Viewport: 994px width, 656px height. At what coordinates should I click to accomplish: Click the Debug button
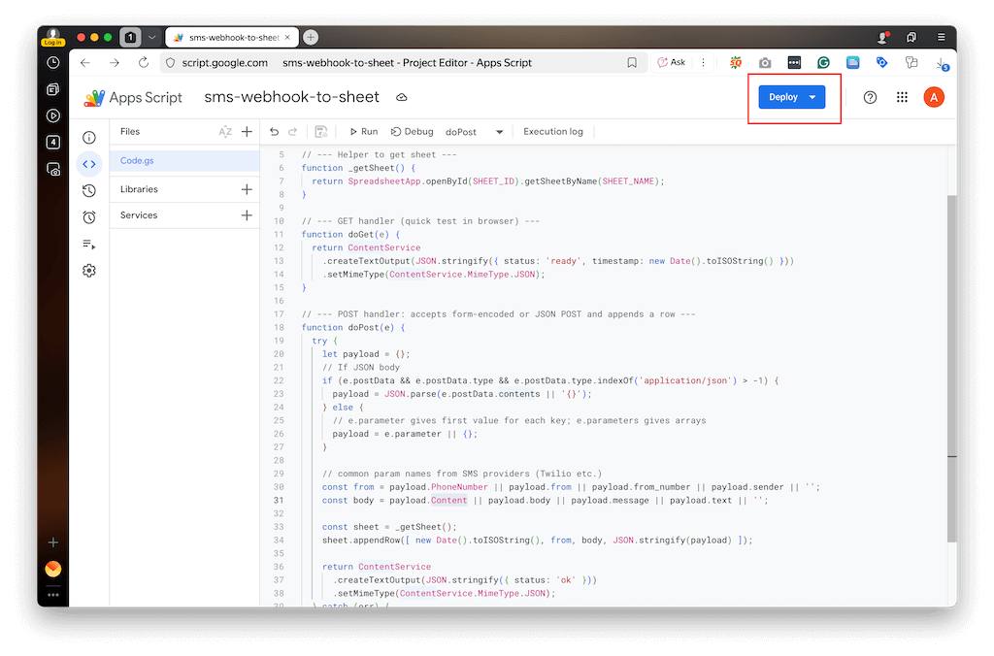[413, 132]
